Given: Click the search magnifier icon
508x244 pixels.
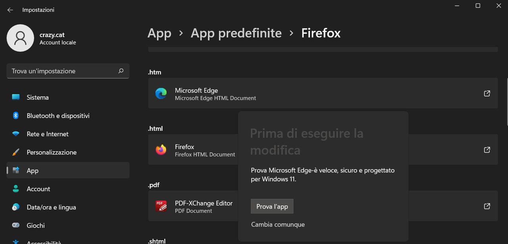Looking at the screenshot, I should (121, 71).
